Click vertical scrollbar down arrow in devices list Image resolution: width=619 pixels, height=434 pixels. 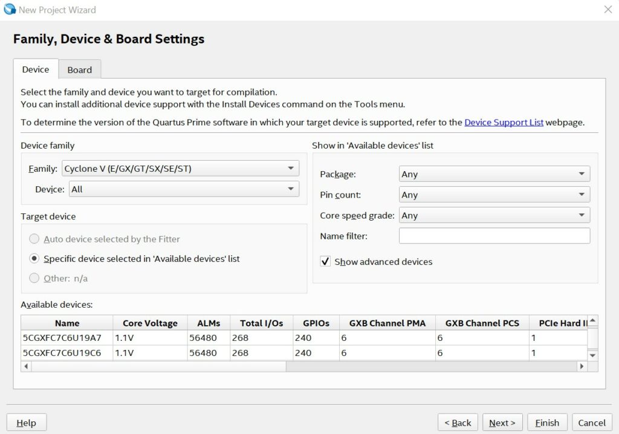coord(592,355)
